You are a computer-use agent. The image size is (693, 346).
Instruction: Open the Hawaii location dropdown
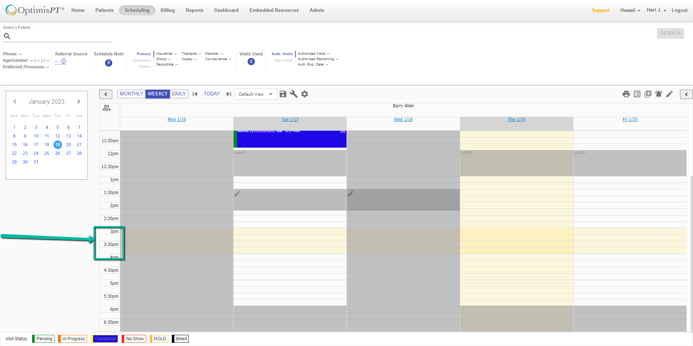[630, 10]
